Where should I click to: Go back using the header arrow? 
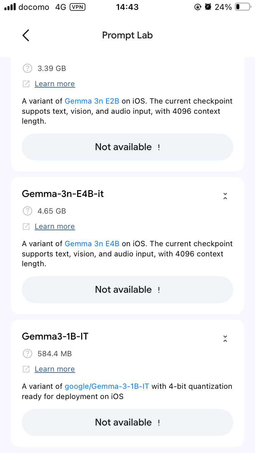coord(26,35)
